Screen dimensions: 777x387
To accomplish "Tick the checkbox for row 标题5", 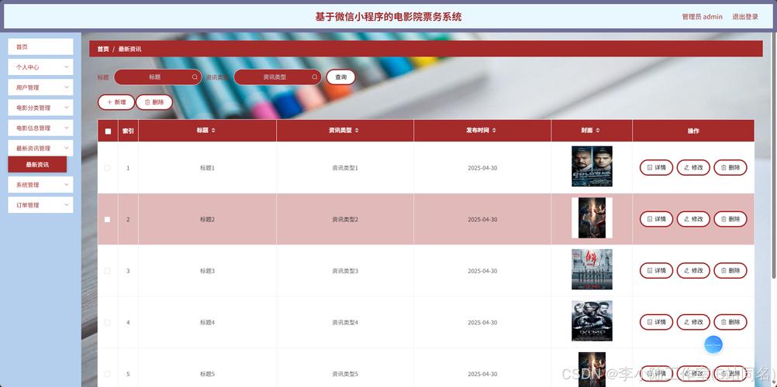I will (108, 374).
